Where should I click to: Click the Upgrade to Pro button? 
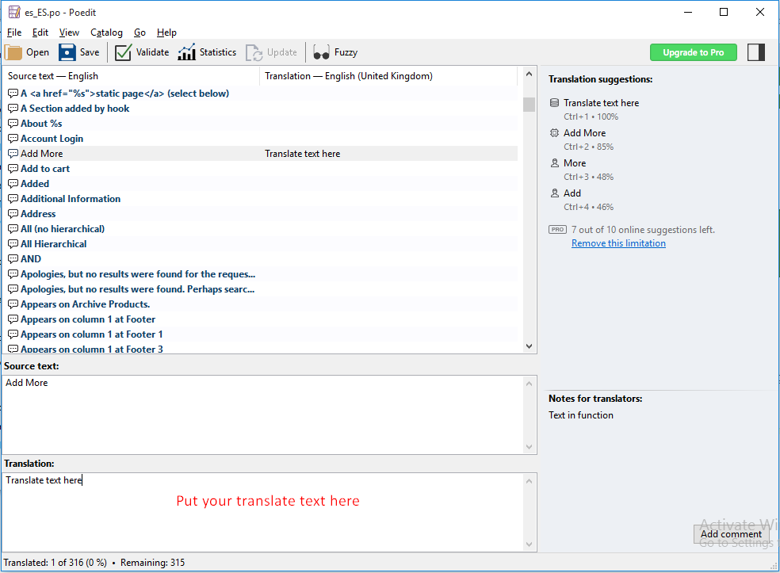[694, 52]
